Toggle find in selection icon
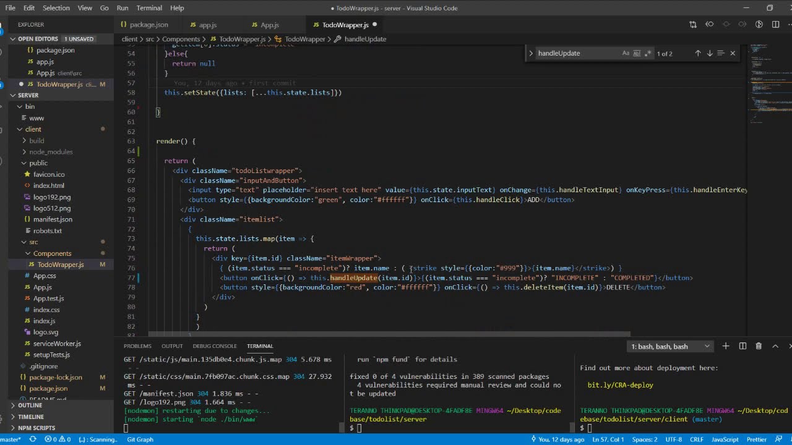Image resolution: width=792 pixels, height=445 pixels. tap(721, 53)
